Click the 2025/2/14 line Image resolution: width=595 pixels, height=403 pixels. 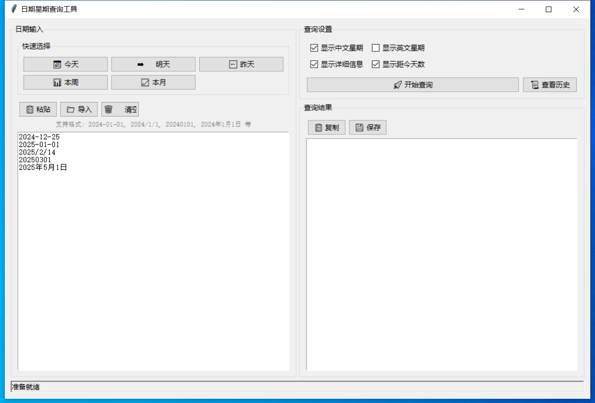coord(37,152)
